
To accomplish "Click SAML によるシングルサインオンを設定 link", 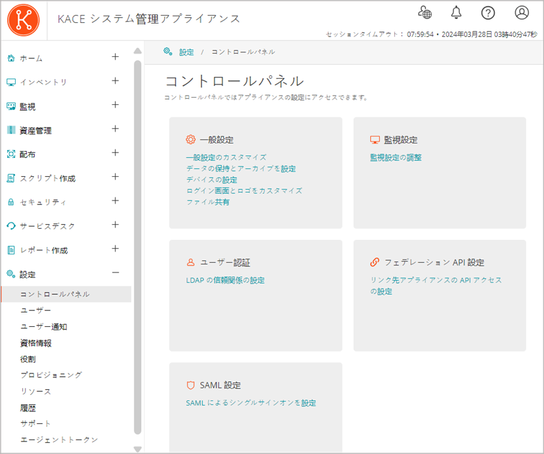I will 251,403.
